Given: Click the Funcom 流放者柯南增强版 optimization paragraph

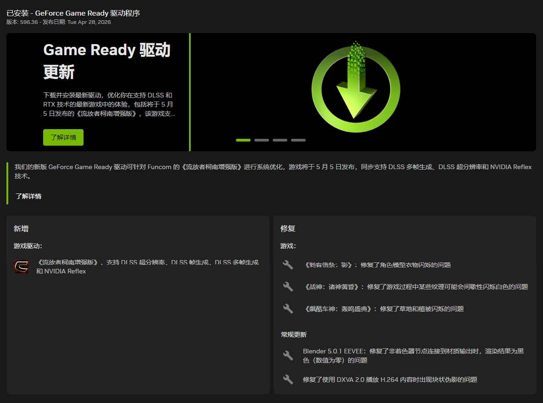Looking at the screenshot, I should (x=273, y=171).
